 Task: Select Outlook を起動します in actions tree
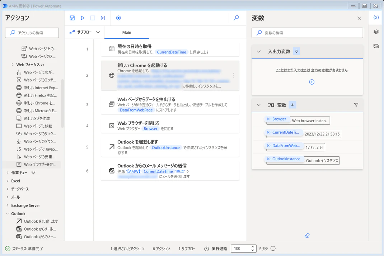click(x=37, y=221)
